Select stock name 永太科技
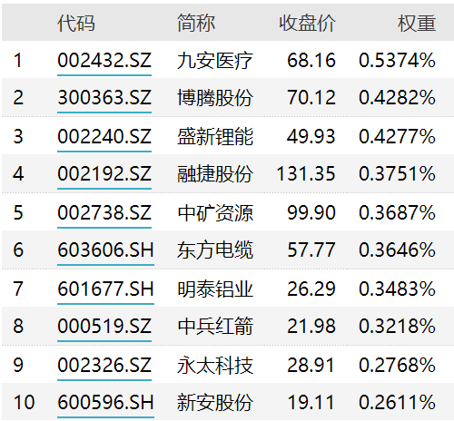Viewport: 454px width, 421px height. (x=215, y=366)
